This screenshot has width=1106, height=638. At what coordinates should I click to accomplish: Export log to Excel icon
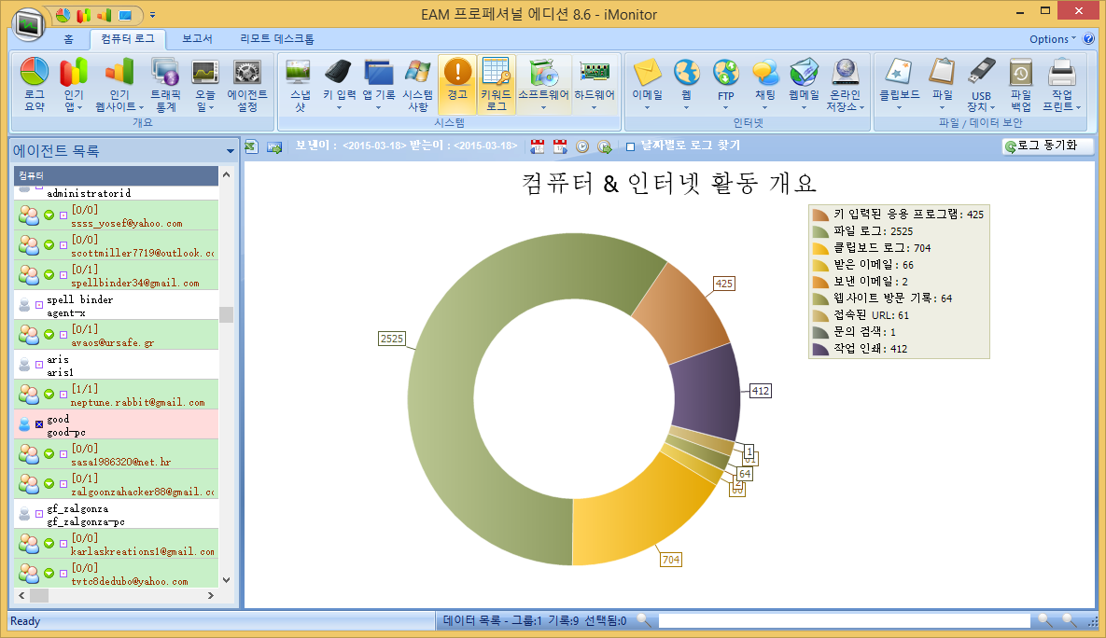pyautogui.click(x=252, y=146)
